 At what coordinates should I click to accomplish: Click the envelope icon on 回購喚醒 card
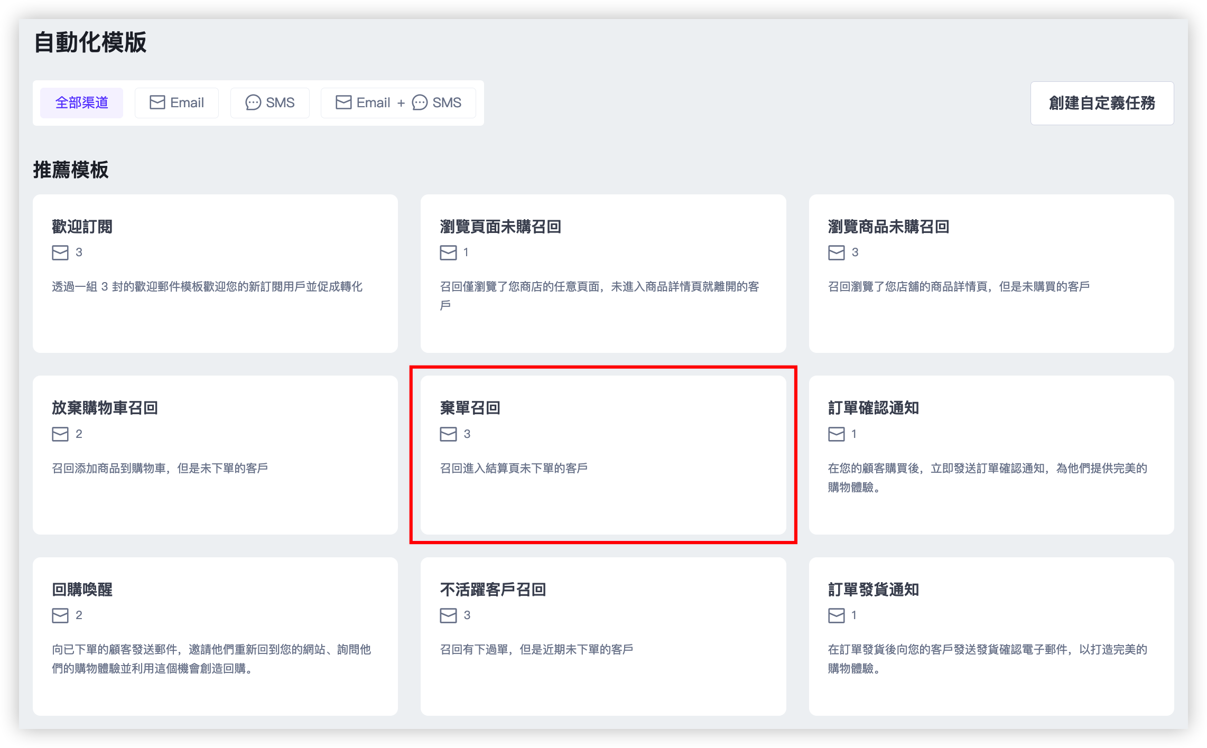tap(60, 615)
